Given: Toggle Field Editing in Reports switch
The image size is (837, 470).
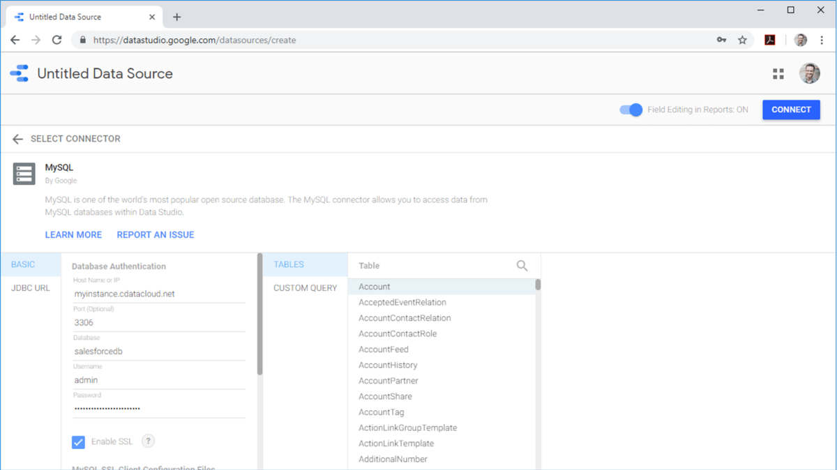Looking at the screenshot, I should pos(631,109).
